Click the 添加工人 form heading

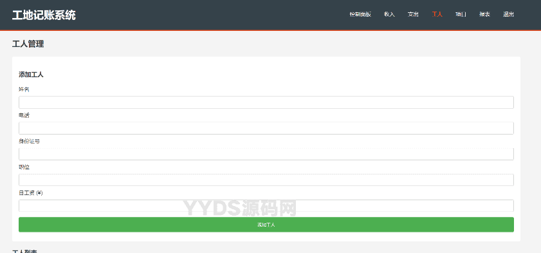(x=31, y=75)
